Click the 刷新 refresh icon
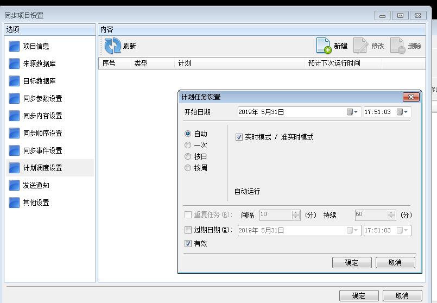 click(112, 46)
